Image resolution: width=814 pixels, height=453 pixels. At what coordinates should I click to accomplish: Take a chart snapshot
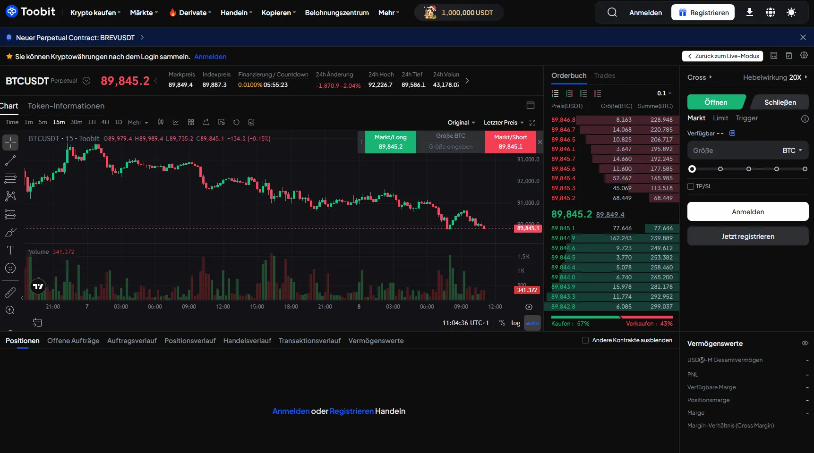[221, 122]
